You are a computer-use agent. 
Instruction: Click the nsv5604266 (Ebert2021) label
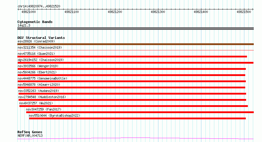(37, 72)
